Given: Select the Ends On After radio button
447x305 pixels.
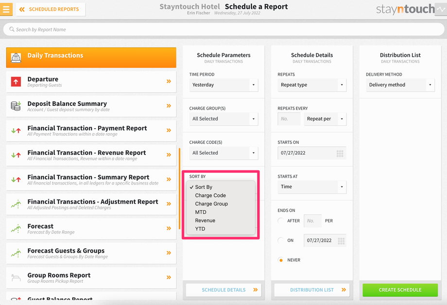Looking at the screenshot, I should click(281, 221).
